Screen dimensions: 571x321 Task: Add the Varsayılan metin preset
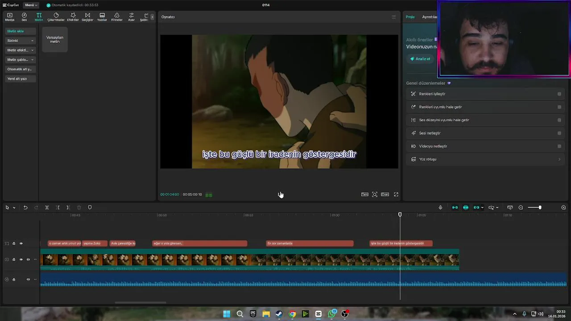[55, 39]
